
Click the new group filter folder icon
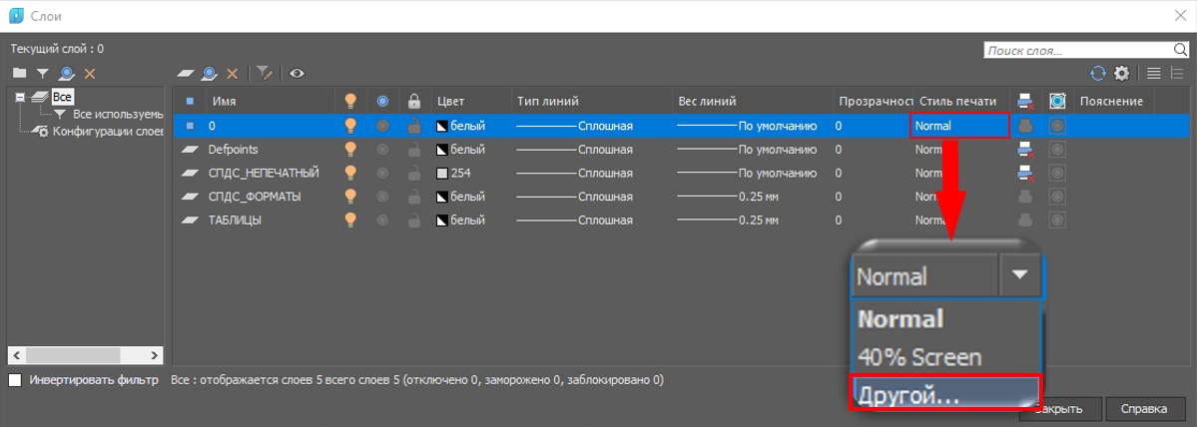click(18, 73)
